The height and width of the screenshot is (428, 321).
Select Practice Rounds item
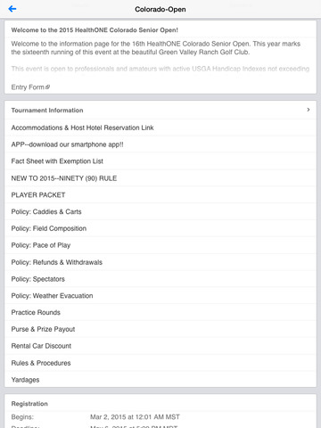pos(160,312)
